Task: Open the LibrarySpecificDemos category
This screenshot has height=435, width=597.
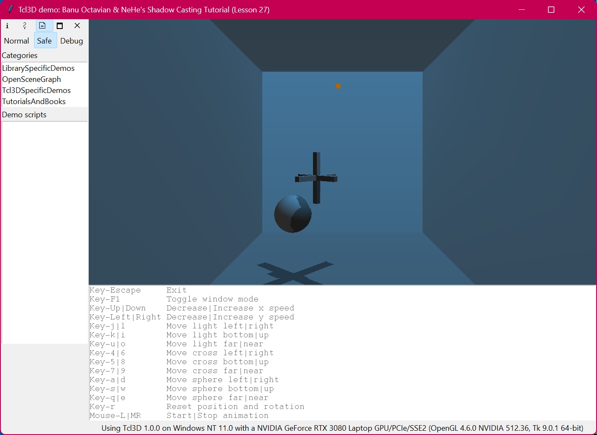Action: pos(38,68)
